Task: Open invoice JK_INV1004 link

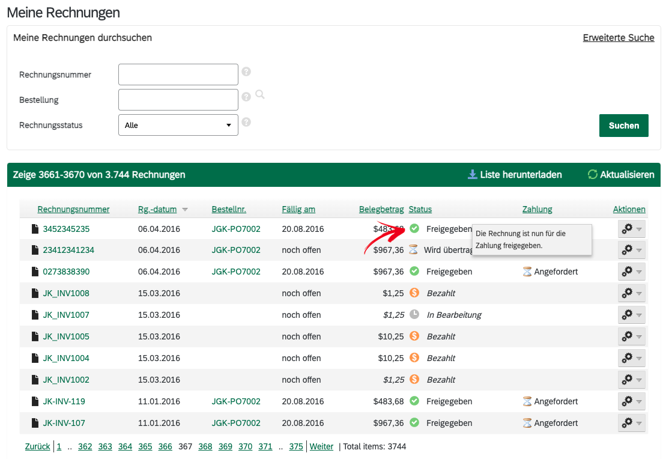Action: pos(66,358)
